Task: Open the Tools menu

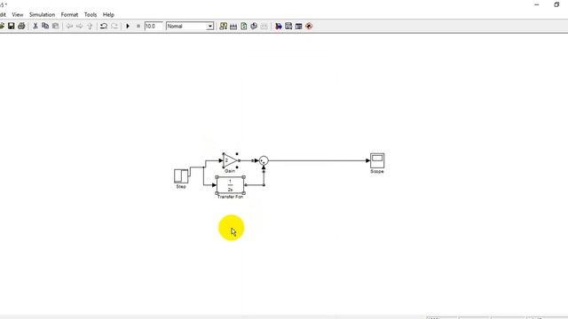Action: 91,14
